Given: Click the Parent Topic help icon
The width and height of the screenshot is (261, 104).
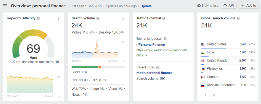Looking at the screenshot, I should pyautogui.click(x=158, y=67).
